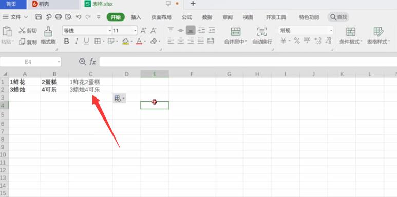
Task: Apply fill color bucket
Action: tap(126, 41)
